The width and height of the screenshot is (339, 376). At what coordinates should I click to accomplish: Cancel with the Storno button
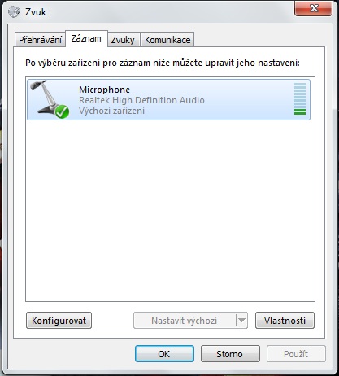pos(230,354)
